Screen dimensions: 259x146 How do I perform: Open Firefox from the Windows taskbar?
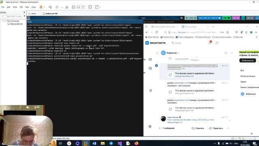(136, 143)
